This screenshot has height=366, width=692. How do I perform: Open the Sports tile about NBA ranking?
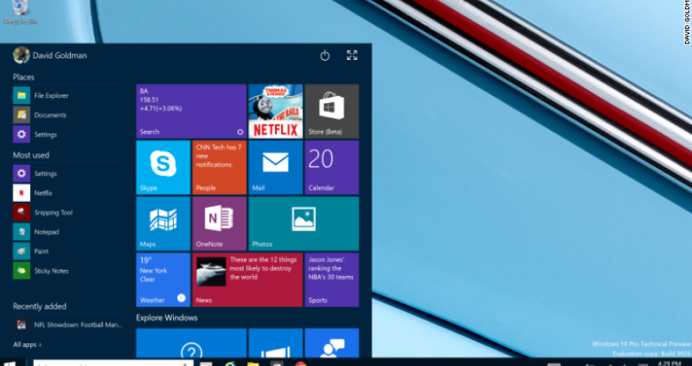(x=332, y=280)
